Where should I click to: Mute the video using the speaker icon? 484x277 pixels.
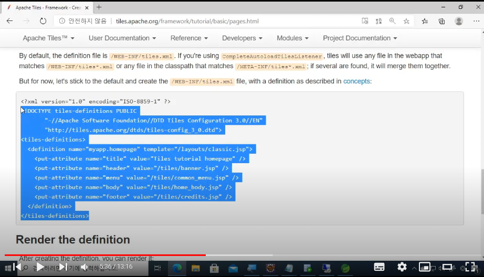[84, 267]
